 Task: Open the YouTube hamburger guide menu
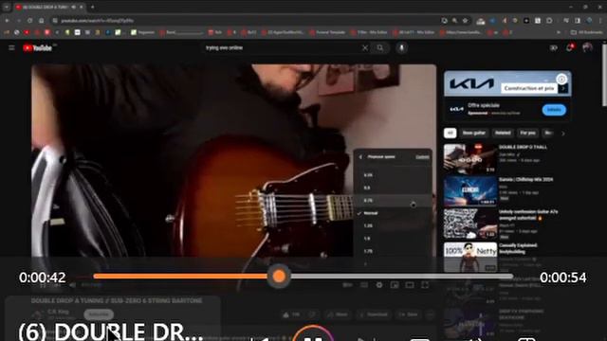(x=11, y=47)
